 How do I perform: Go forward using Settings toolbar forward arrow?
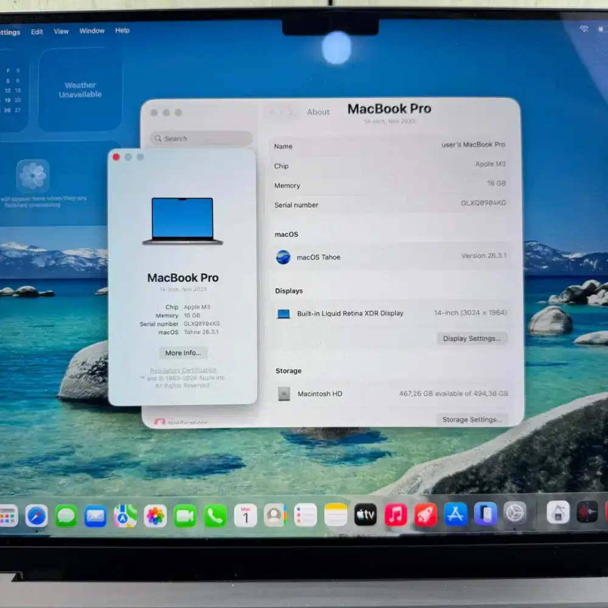(x=291, y=112)
